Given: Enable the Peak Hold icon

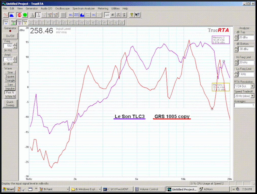Looking at the screenshot, I should click(x=76, y=15).
